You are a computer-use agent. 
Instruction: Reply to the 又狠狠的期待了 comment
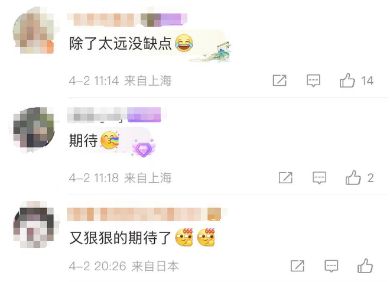331,266
